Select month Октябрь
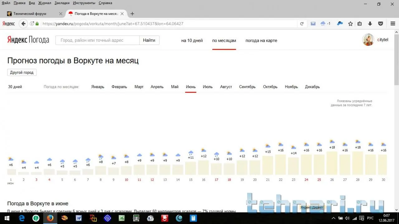This screenshot has width=399, height=224. click(270, 87)
